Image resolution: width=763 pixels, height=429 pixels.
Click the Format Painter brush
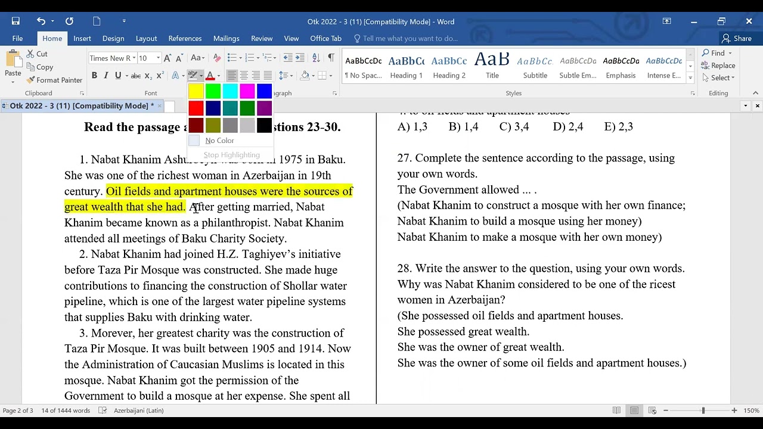30,80
